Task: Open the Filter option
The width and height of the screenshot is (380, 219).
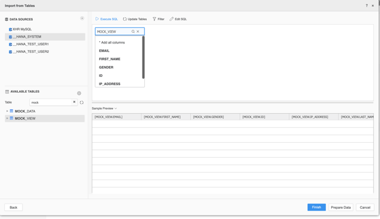Action: tap(159, 19)
